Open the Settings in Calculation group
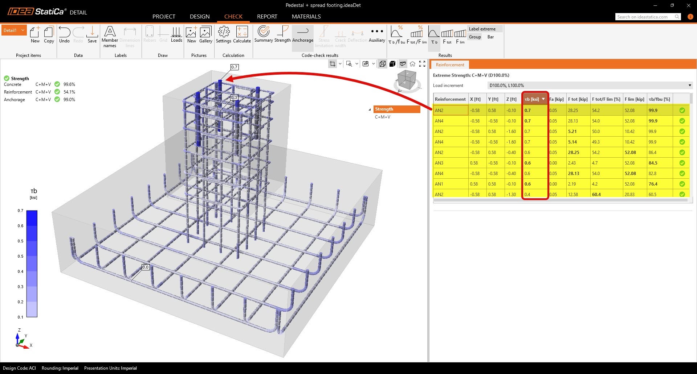Image resolution: width=697 pixels, height=374 pixels. (x=224, y=35)
